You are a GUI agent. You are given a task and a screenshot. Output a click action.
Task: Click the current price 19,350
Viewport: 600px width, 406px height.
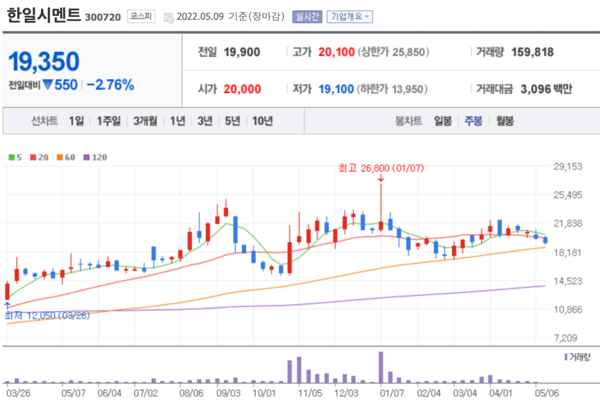(44, 62)
